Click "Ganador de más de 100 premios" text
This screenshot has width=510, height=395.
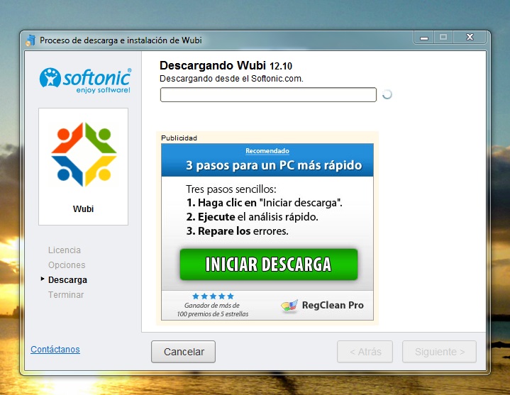coord(212,310)
